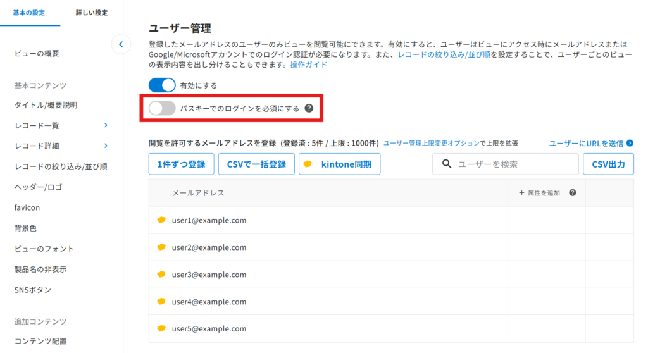Expand the レコード詳細 submenu chevron
Screen dimensions: 648x353
coord(106,146)
